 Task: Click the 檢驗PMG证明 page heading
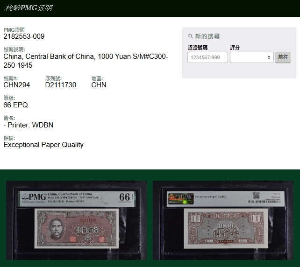pos(29,8)
